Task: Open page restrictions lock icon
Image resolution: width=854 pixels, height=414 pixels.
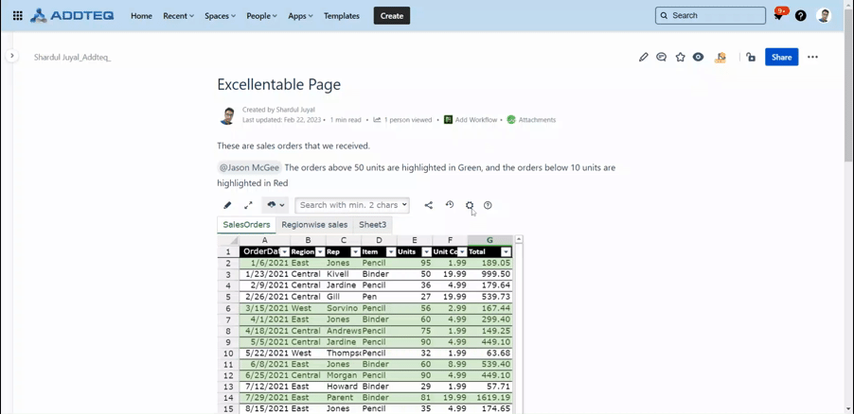Action: (x=751, y=57)
